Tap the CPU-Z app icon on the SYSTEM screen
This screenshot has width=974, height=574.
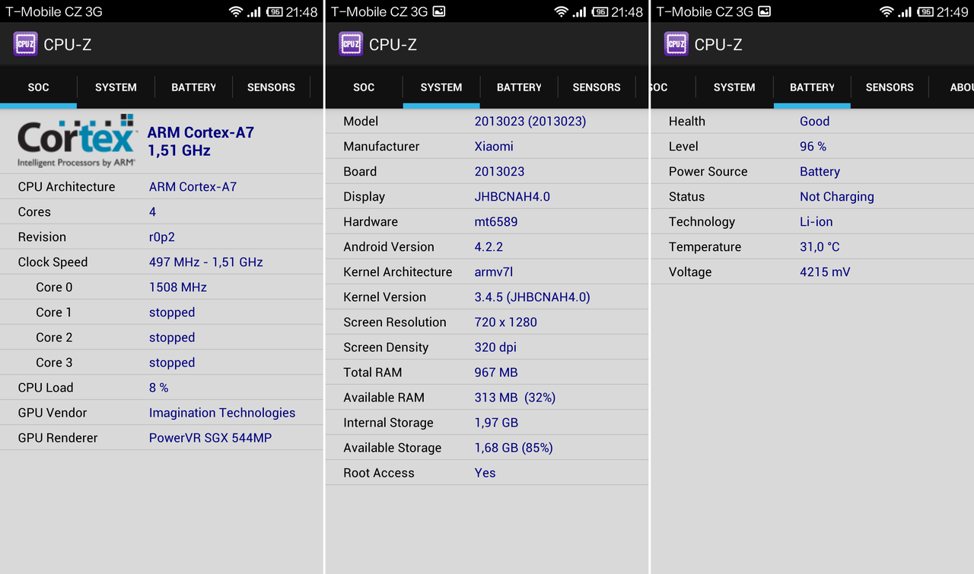[351, 44]
